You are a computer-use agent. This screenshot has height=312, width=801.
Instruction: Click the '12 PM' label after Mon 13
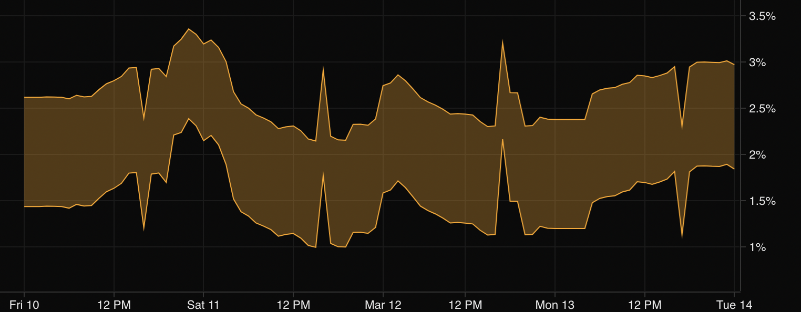tap(645, 304)
